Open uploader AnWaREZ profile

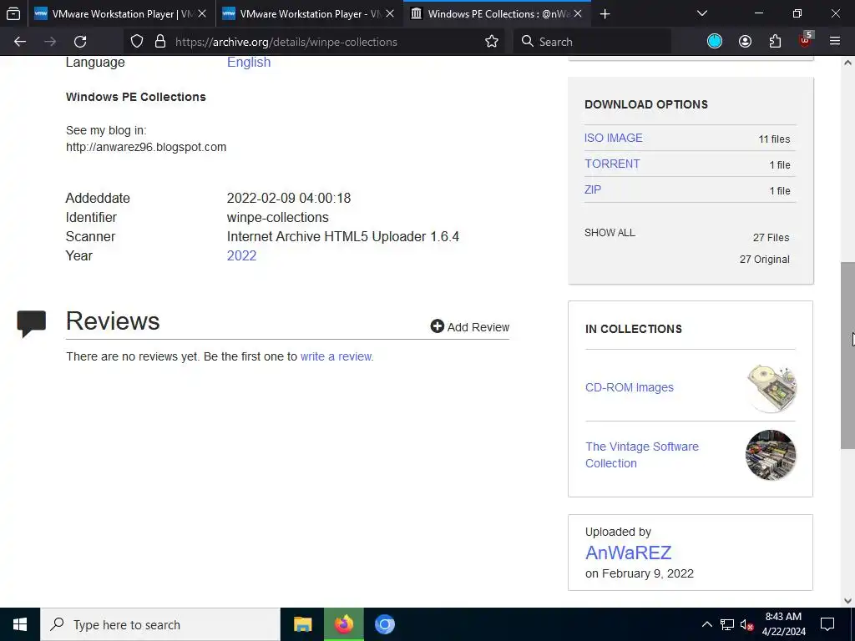[x=628, y=553]
